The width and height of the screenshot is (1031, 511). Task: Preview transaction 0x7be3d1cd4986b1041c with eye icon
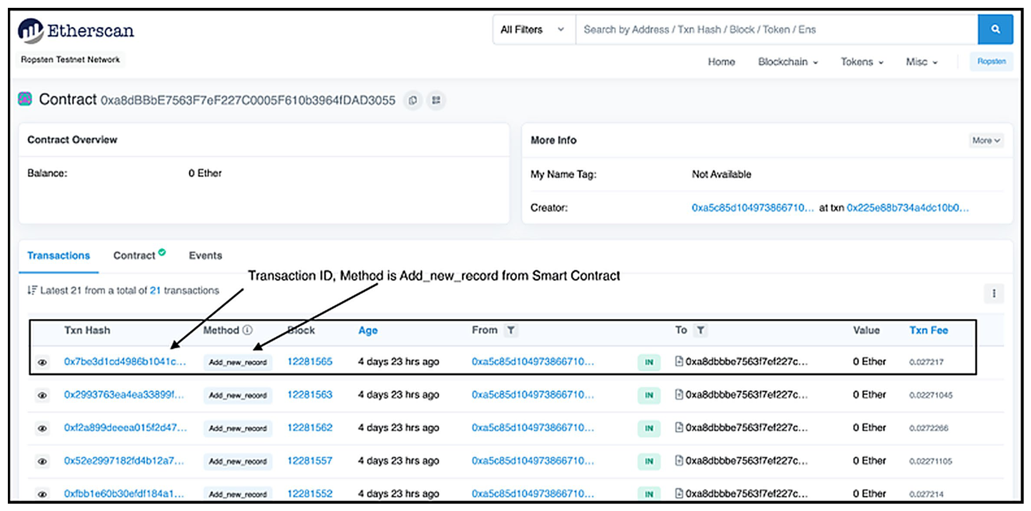pyautogui.click(x=42, y=362)
